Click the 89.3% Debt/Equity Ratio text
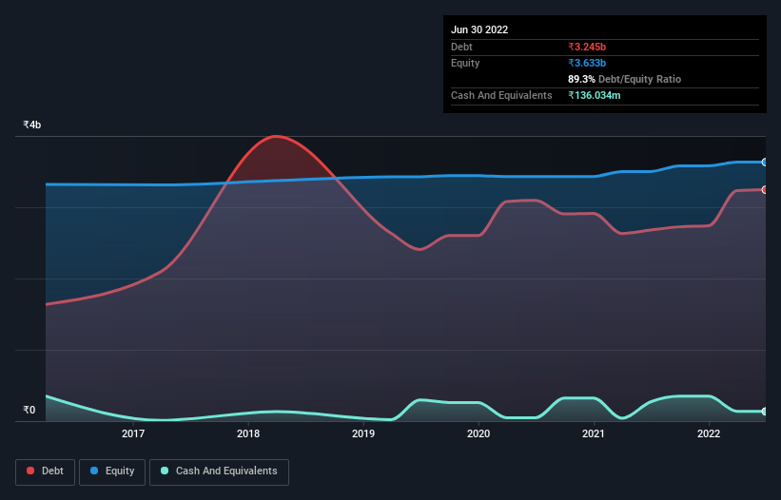 [x=624, y=79]
